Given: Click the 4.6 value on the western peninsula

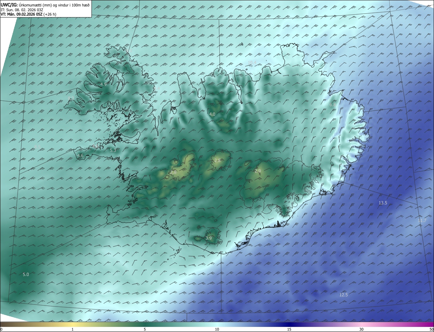Looking at the screenshot, I should coord(80,156).
